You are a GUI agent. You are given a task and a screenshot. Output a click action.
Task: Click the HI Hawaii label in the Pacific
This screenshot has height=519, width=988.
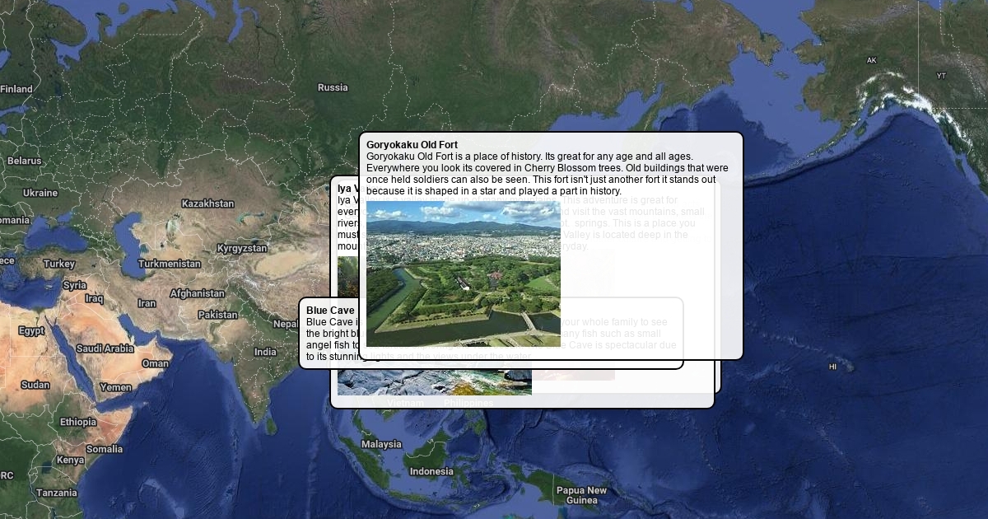[832, 367]
